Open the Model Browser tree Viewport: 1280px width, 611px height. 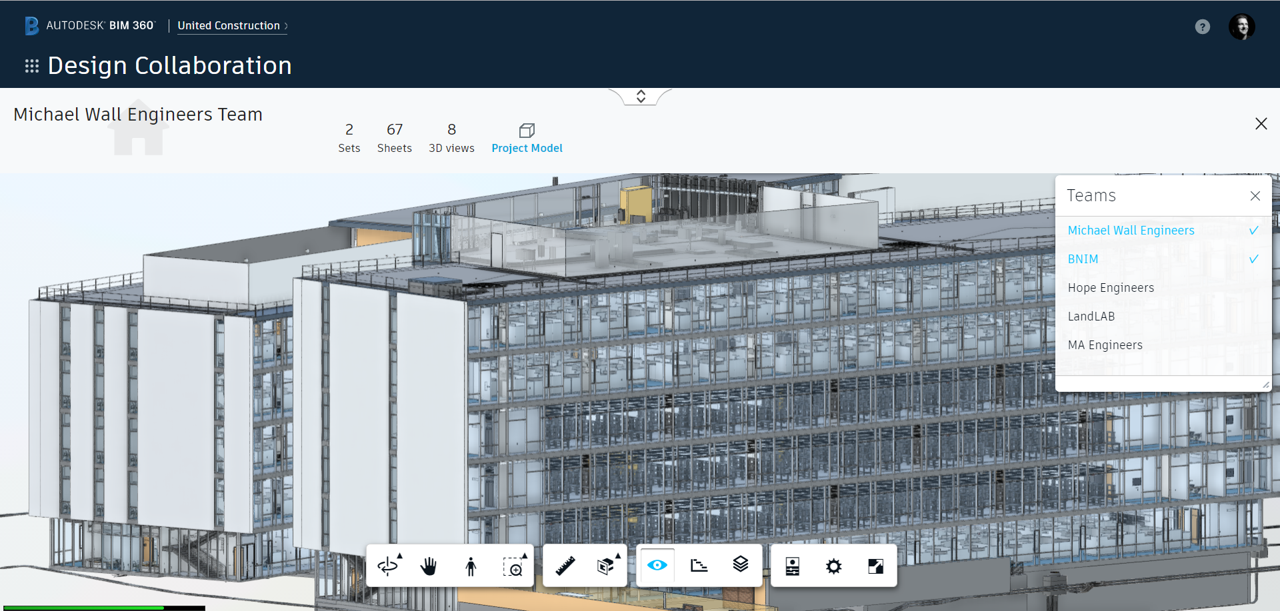[x=699, y=566]
